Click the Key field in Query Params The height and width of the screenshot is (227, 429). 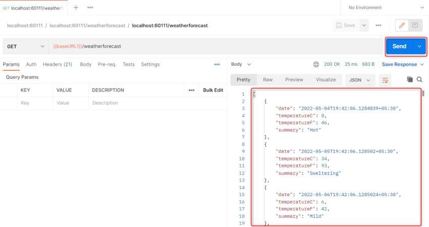tap(34, 103)
